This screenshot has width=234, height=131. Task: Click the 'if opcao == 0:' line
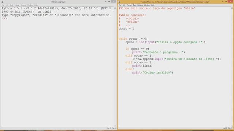pos(137,49)
